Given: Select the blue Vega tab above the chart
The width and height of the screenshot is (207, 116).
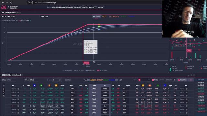Looking at the screenshot, I should pyautogui.click(x=132, y=16).
